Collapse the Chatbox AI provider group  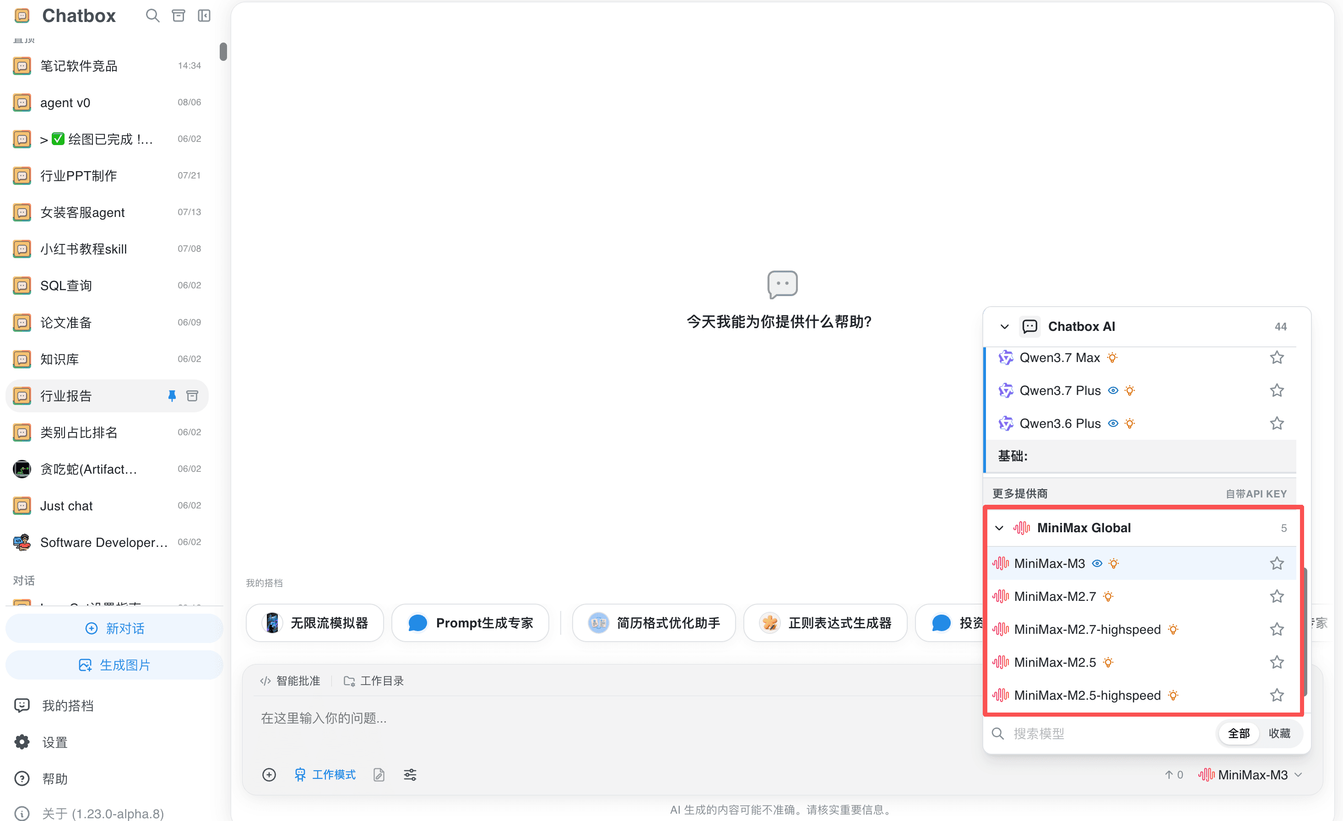1005,326
